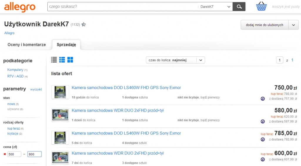Click dodaj mnie do ulubionych button
301x166 pixels.
[x=265, y=25]
